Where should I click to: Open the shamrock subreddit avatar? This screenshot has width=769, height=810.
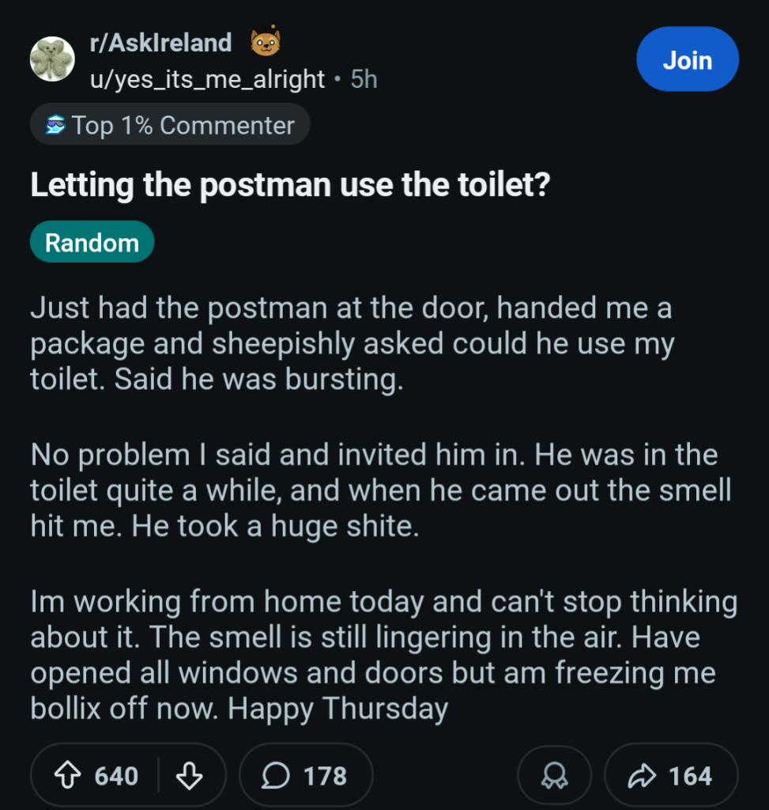[x=52, y=60]
